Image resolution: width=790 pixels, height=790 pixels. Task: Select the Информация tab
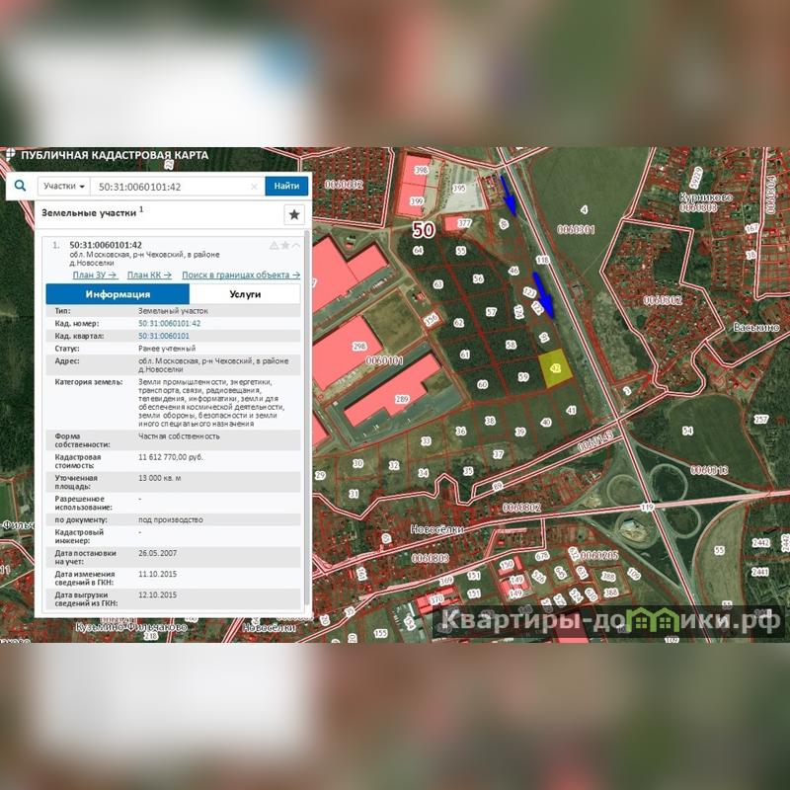118,294
